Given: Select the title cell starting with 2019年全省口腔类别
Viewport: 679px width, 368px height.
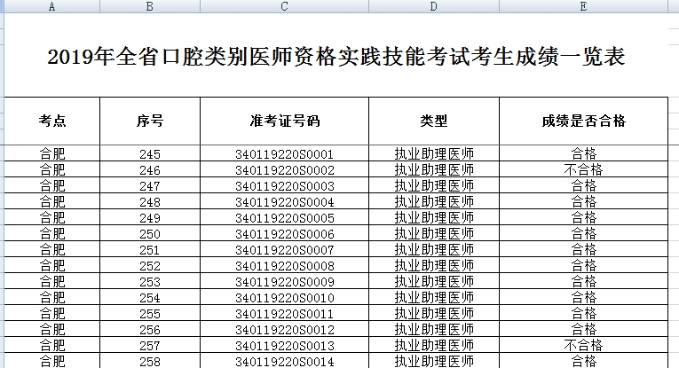Looking at the screenshot, I should click(336, 59).
